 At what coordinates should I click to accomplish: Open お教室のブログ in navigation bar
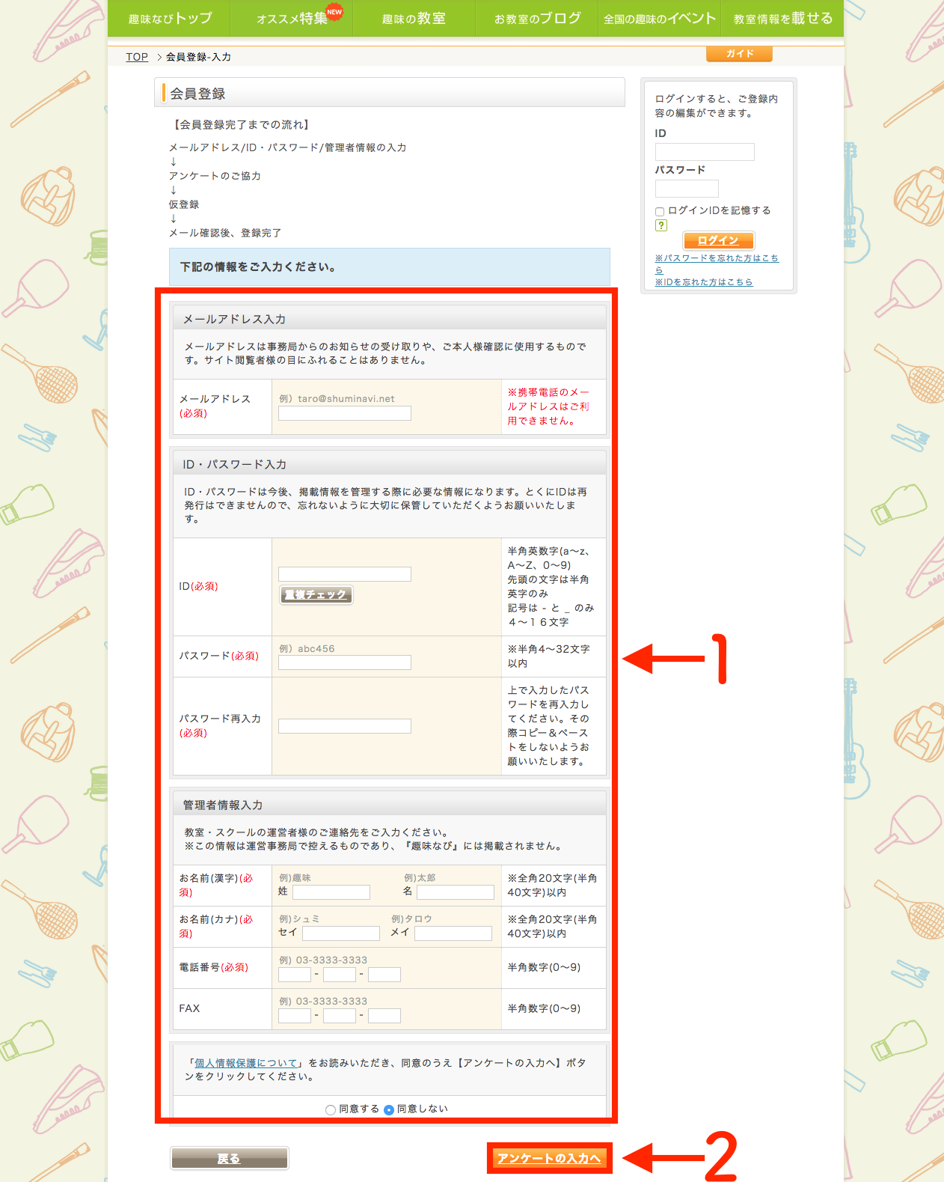tap(537, 18)
